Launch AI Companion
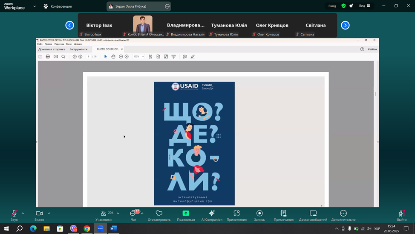 [211, 214]
